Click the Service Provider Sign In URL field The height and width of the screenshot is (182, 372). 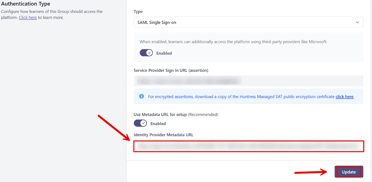click(248, 81)
